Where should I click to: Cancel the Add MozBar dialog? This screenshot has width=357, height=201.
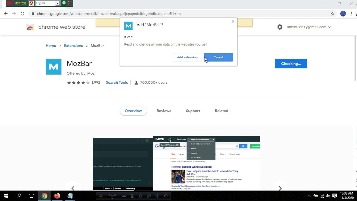[x=218, y=57]
